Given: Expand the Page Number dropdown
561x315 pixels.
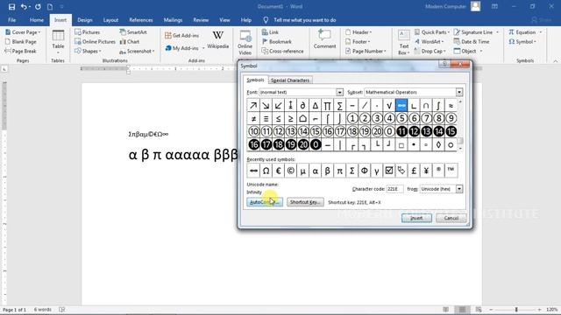Looking at the screenshot, I should pyautogui.click(x=385, y=52).
